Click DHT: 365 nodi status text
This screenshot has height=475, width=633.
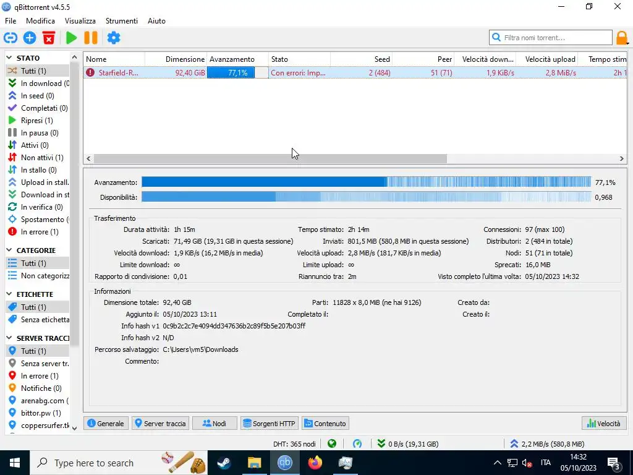[x=294, y=444]
